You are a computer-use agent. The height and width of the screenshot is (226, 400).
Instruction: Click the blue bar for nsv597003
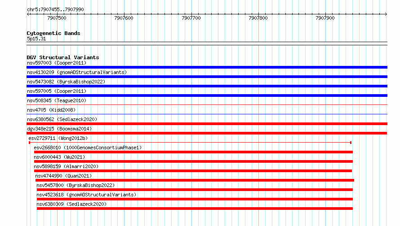(207, 67)
